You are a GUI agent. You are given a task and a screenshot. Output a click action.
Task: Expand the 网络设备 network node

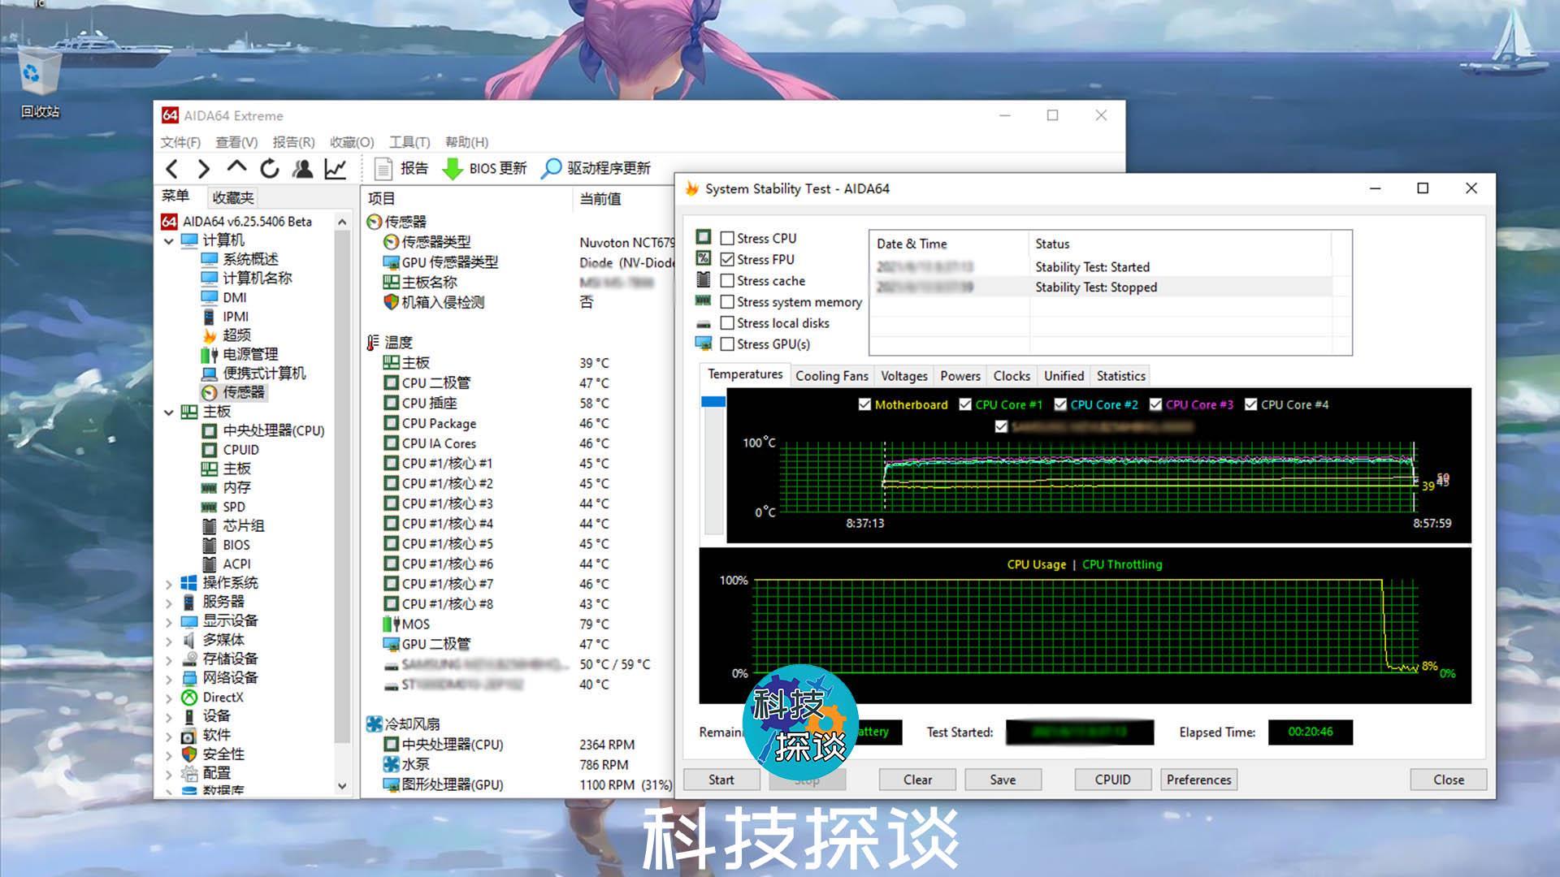tap(169, 678)
